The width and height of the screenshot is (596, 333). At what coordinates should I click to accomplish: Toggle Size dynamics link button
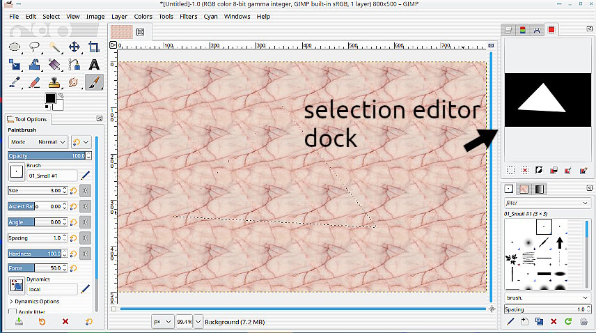pos(84,190)
